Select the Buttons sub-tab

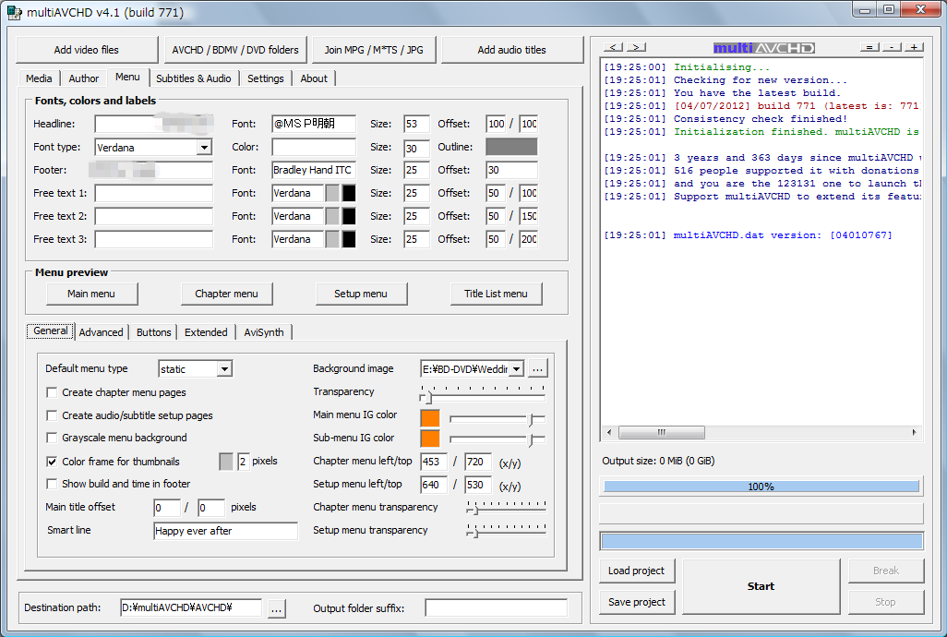(153, 332)
